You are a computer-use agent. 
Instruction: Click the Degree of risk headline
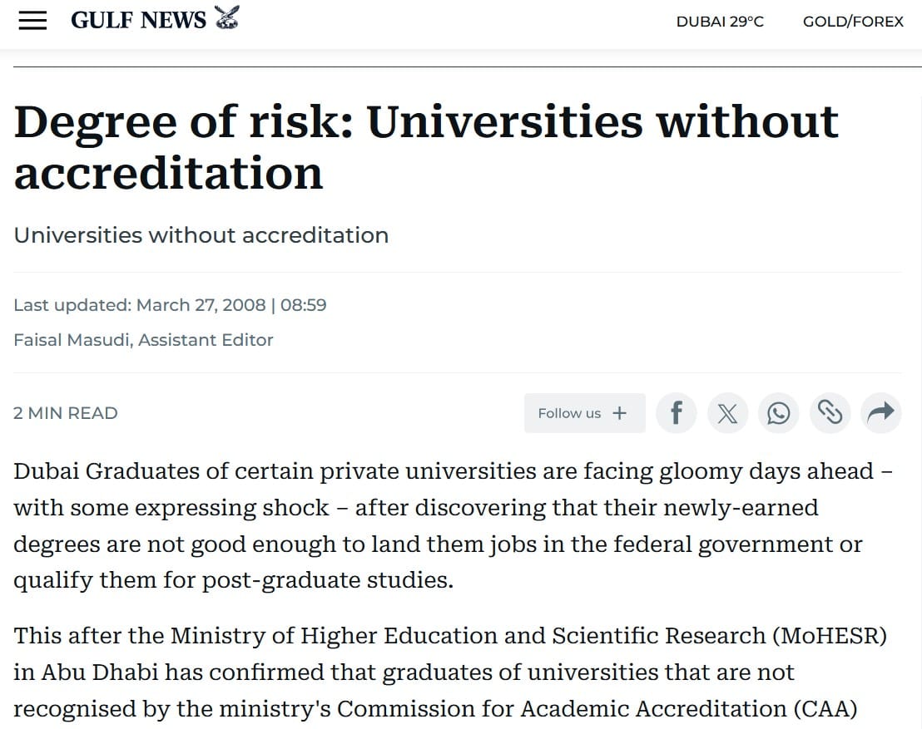click(x=426, y=146)
